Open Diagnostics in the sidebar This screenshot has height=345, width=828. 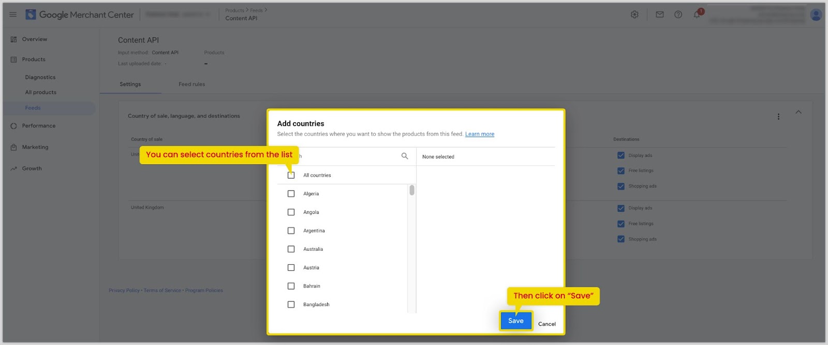tap(40, 77)
